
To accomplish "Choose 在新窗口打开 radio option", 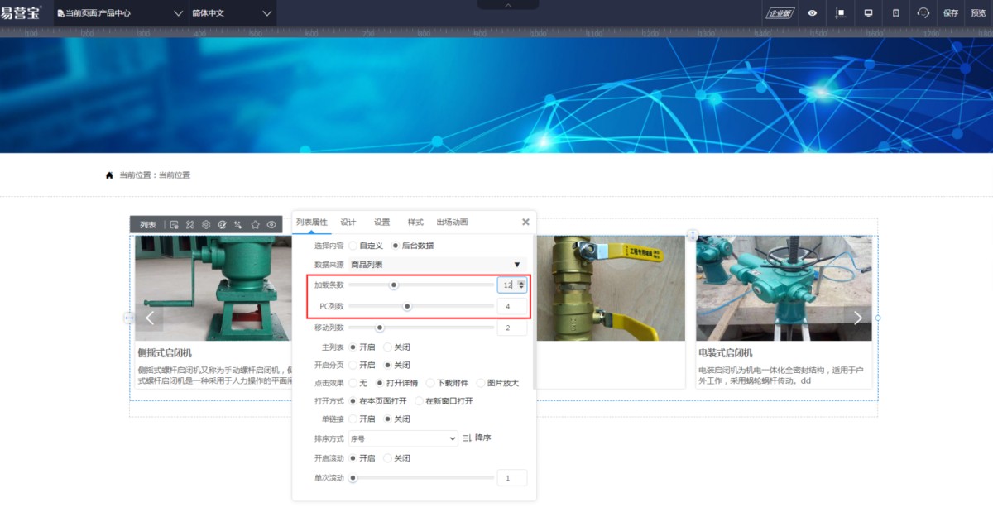I will pyautogui.click(x=420, y=401).
